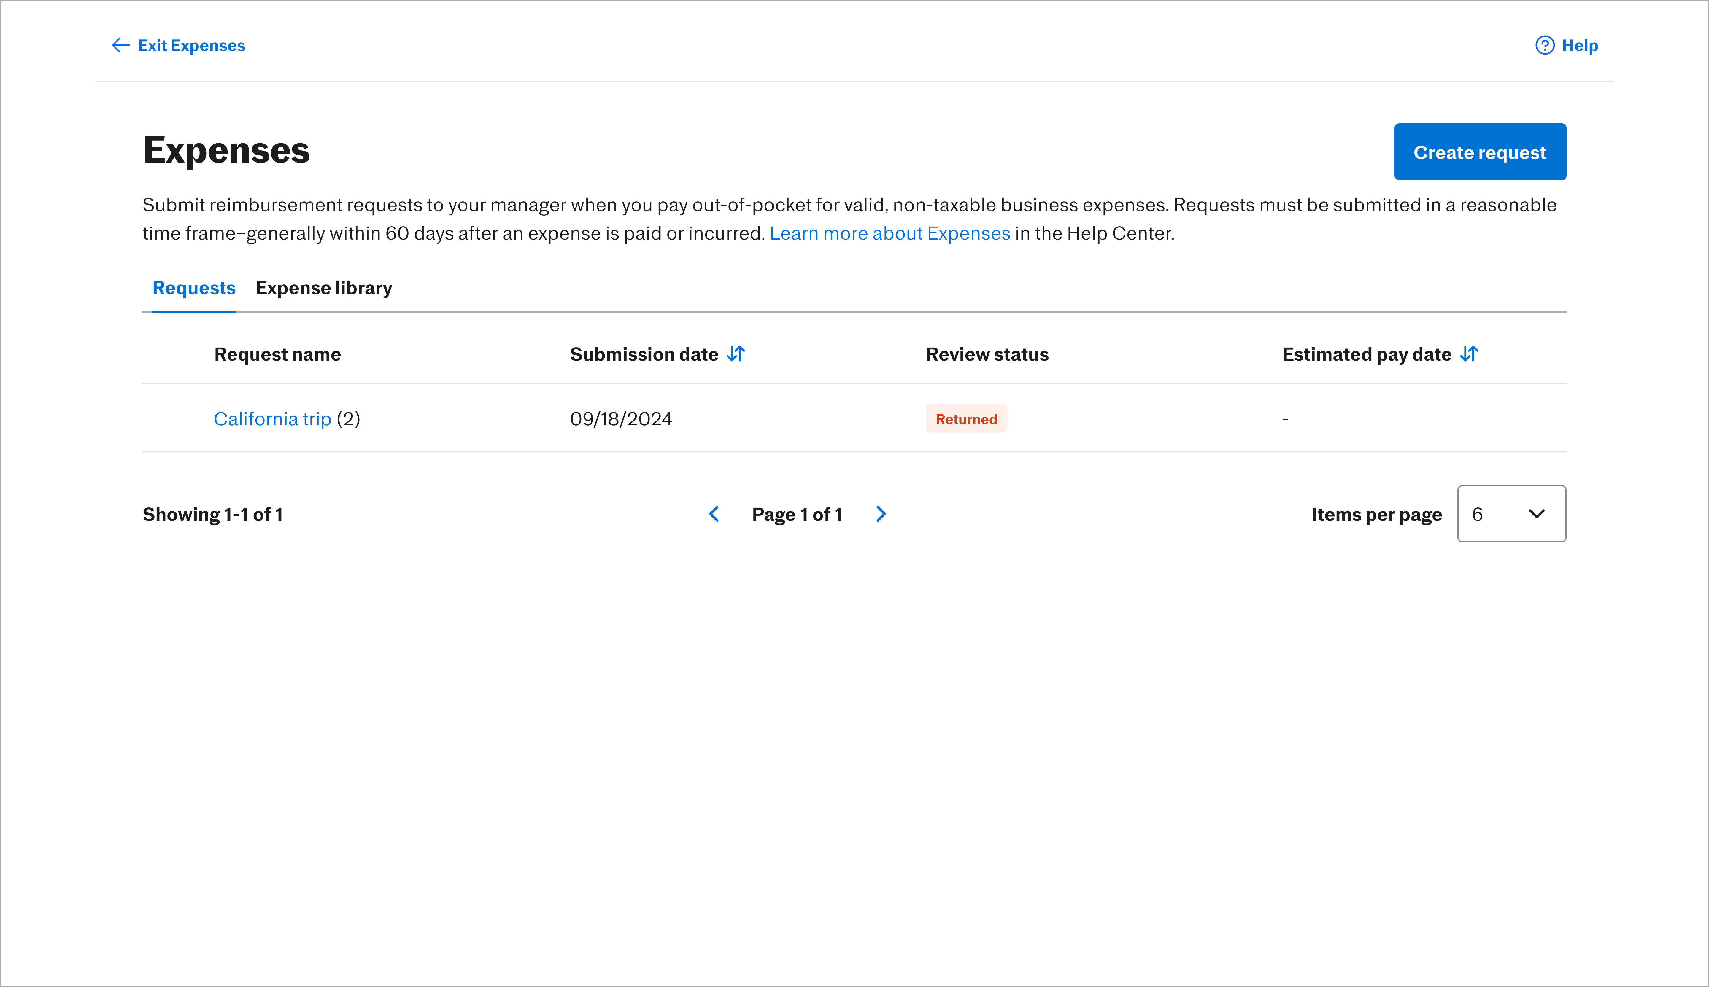The height and width of the screenshot is (987, 1709).
Task: Sort by Estimated pay date arrows icon
Action: point(1469,354)
